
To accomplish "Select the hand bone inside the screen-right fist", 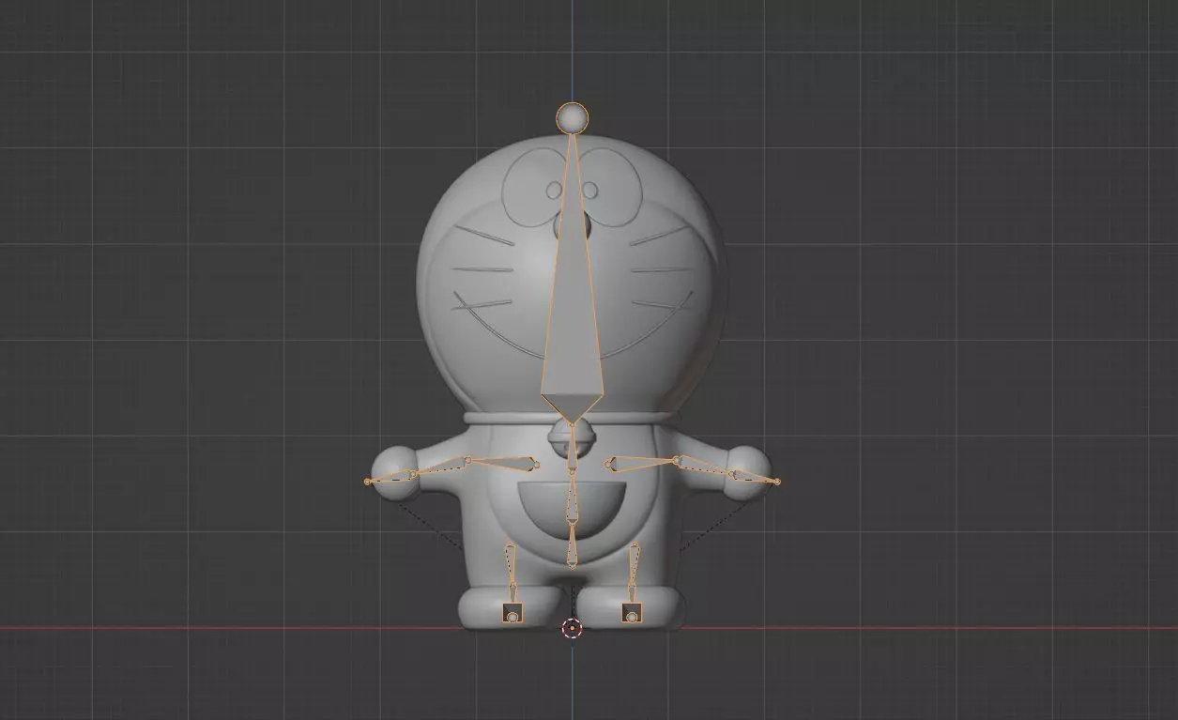I will tap(755, 479).
